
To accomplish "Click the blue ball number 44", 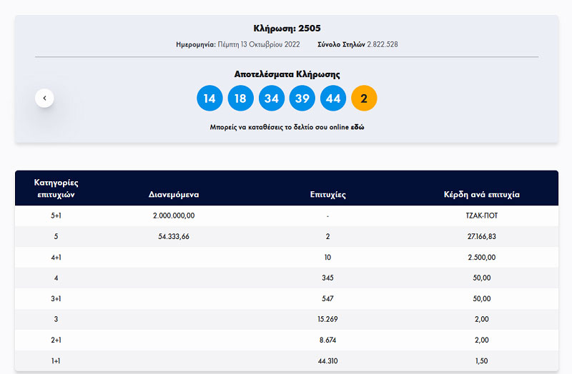I will click(332, 98).
